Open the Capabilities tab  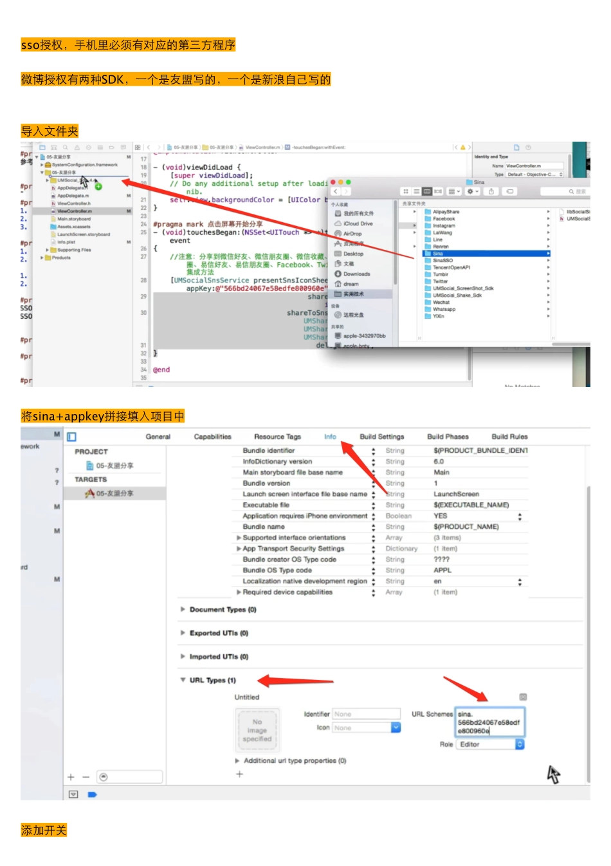(212, 437)
